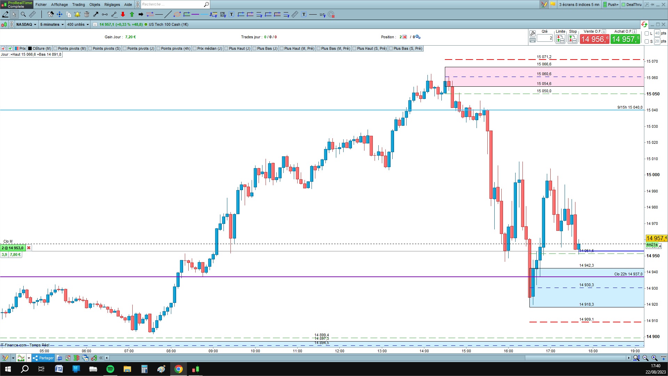This screenshot has height=376, width=668.
Task: Enable the Plus Haut (J) checkbox
Action: point(226,48)
